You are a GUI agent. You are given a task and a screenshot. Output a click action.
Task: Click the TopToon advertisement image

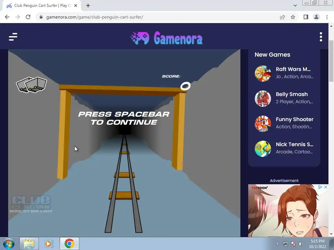[x=288, y=211]
